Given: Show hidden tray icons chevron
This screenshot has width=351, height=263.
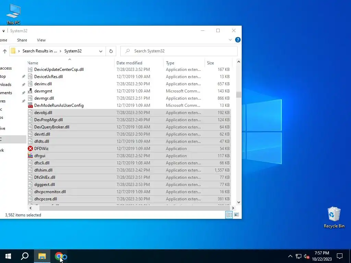Looking at the screenshot, I should point(290,256).
